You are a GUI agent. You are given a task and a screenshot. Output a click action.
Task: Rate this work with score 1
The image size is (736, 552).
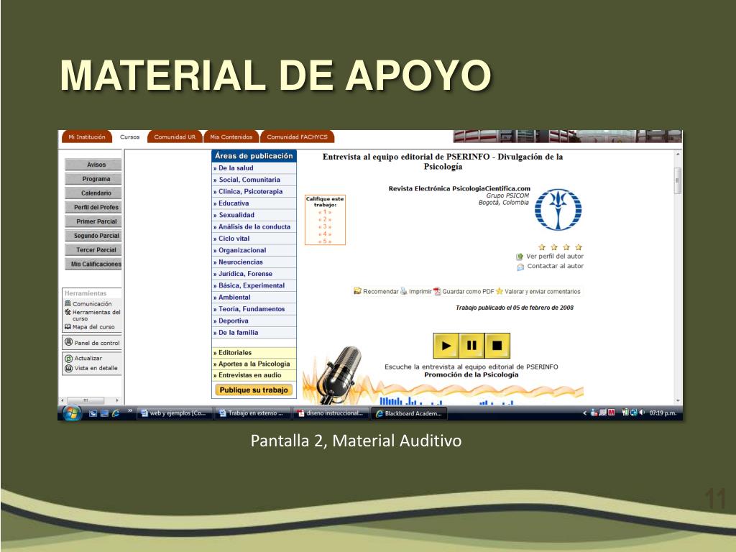[x=325, y=212]
